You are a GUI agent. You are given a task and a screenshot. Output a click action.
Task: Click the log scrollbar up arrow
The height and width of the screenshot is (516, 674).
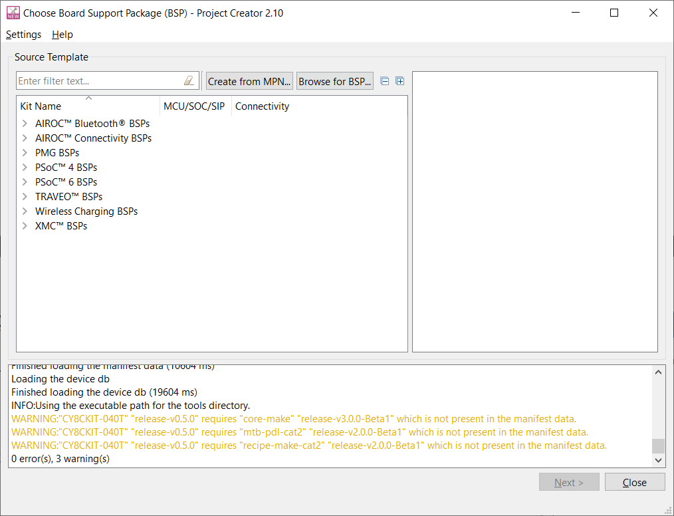tap(658, 372)
